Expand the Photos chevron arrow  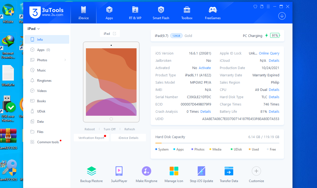[x=65, y=60]
